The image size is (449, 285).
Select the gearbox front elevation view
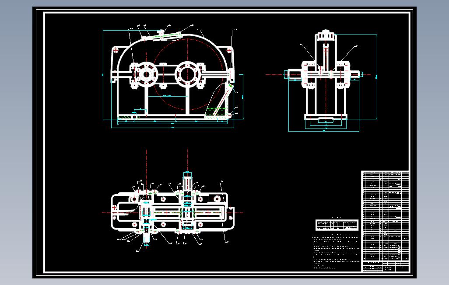point(173,76)
